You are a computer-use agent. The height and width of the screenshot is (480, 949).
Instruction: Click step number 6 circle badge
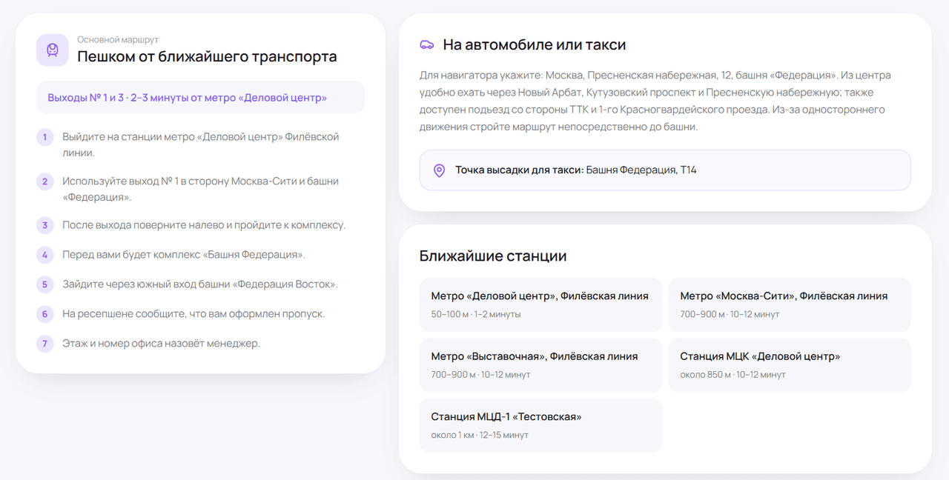[44, 314]
